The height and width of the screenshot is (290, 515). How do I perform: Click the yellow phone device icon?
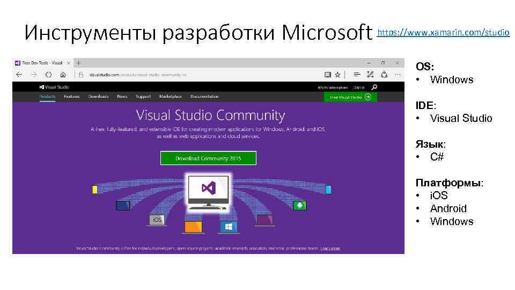pos(95,190)
